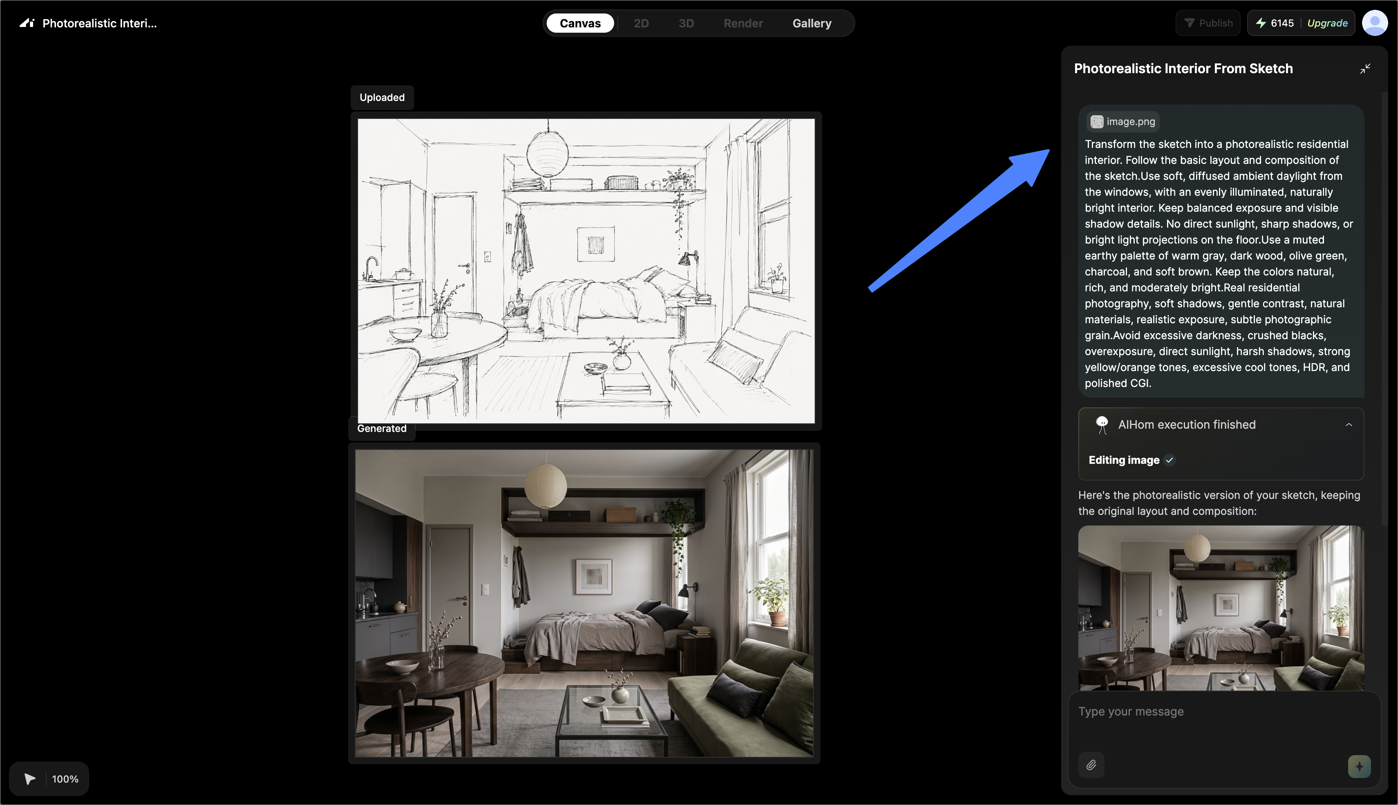Select the cursor pointer tool
The height and width of the screenshot is (805, 1398).
click(x=30, y=779)
